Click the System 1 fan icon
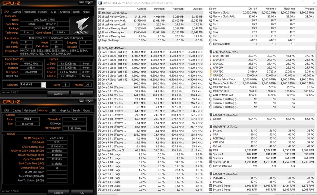The image size is (317, 195). pos(211,154)
